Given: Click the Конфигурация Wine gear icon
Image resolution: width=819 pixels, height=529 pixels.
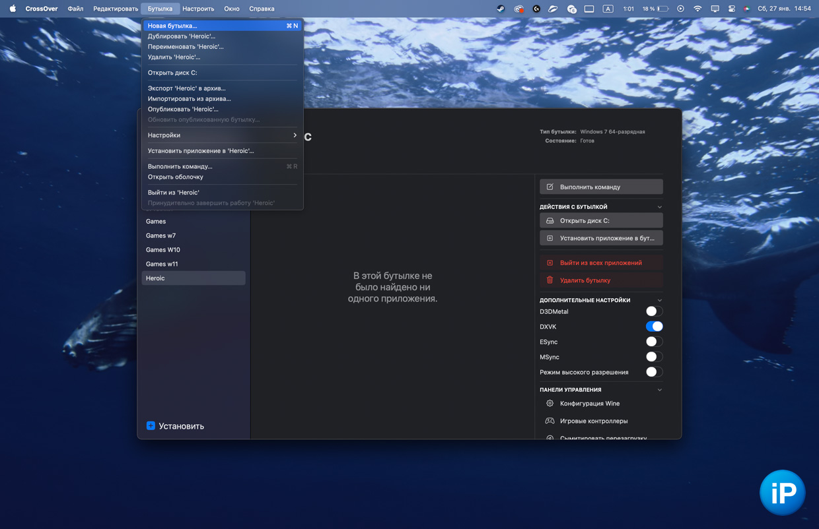Looking at the screenshot, I should [550, 404].
